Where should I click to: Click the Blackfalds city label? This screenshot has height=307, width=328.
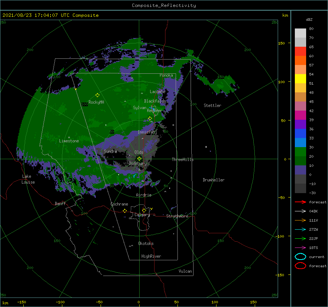[x=155, y=101]
